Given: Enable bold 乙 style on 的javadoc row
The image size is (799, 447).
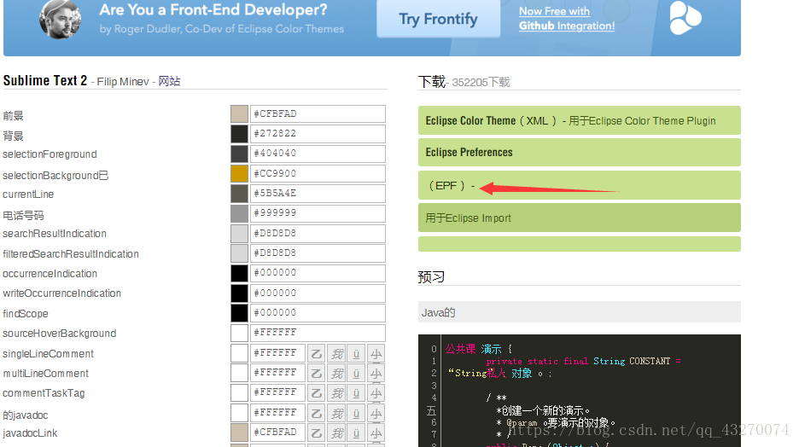Looking at the screenshot, I should pos(317,413).
